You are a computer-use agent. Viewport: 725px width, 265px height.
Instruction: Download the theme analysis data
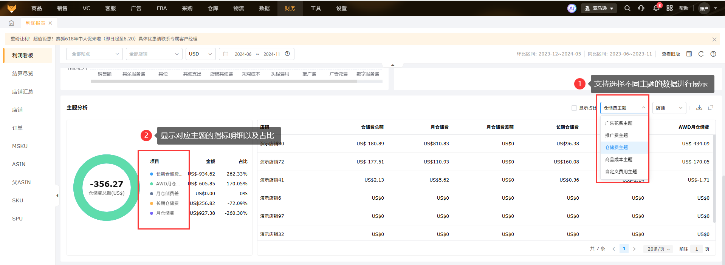(x=699, y=108)
